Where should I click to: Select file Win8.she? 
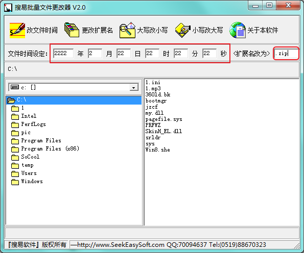point(158,150)
